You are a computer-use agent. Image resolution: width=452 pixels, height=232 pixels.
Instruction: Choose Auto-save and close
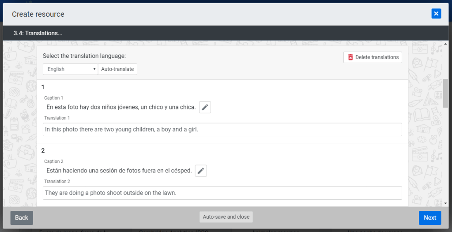point(226,217)
